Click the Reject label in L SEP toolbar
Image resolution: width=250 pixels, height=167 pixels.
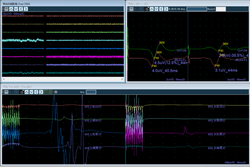pyautogui.click(x=211, y=9)
